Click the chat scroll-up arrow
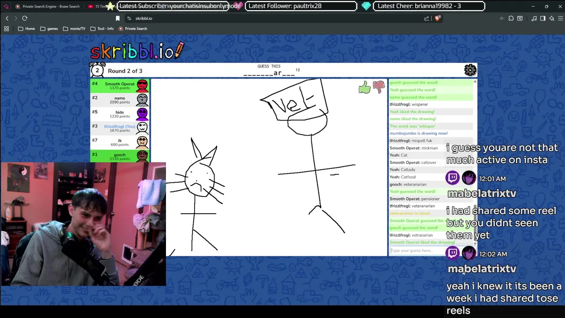 (475, 82)
